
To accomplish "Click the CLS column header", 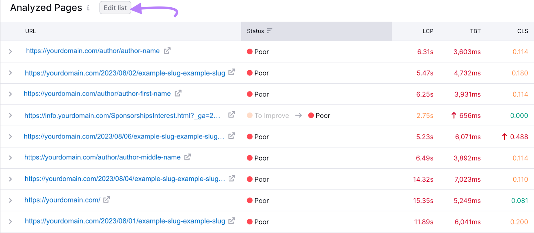I will 522,31.
